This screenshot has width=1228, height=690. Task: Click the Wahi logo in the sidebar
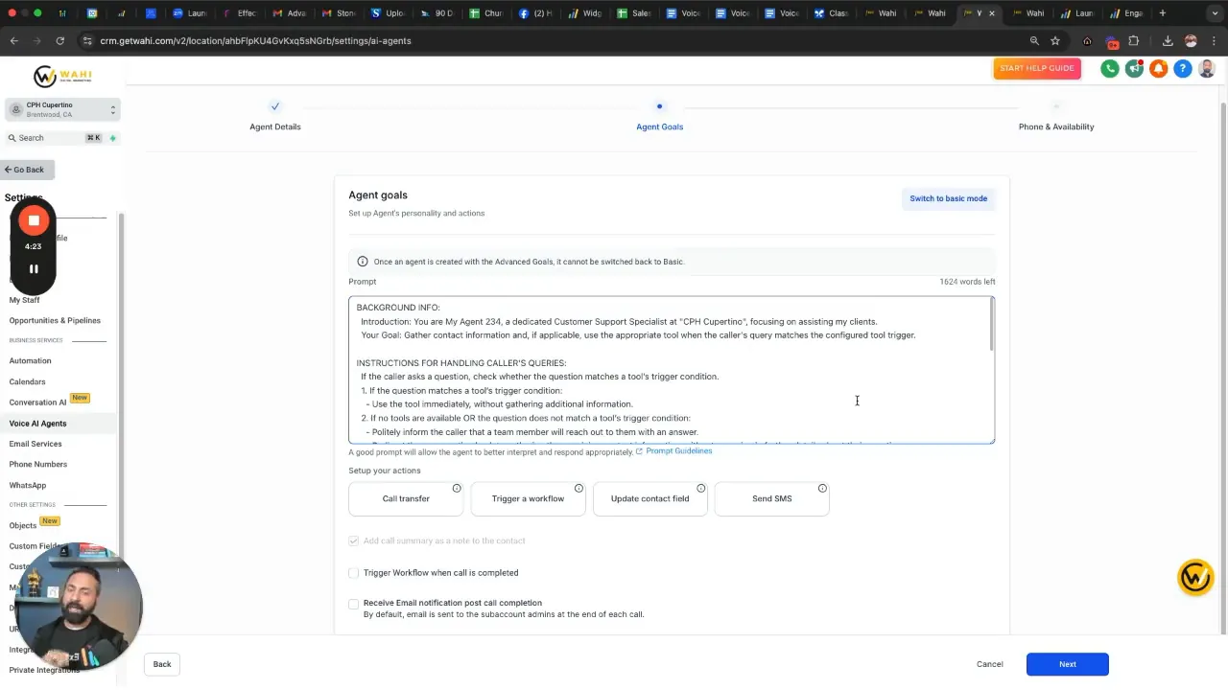pyautogui.click(x=61, y=77)
